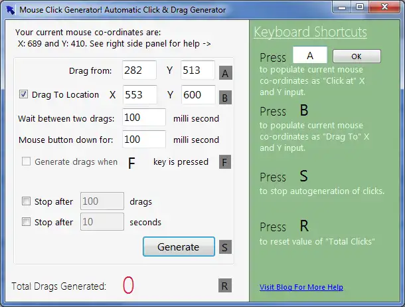Click the red Total Drags Generated count 0

[128, 285]
